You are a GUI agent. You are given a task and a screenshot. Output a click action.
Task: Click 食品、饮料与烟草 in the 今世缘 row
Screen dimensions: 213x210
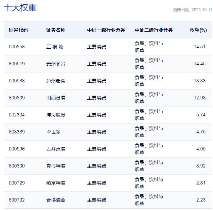[x=149, y=132]
